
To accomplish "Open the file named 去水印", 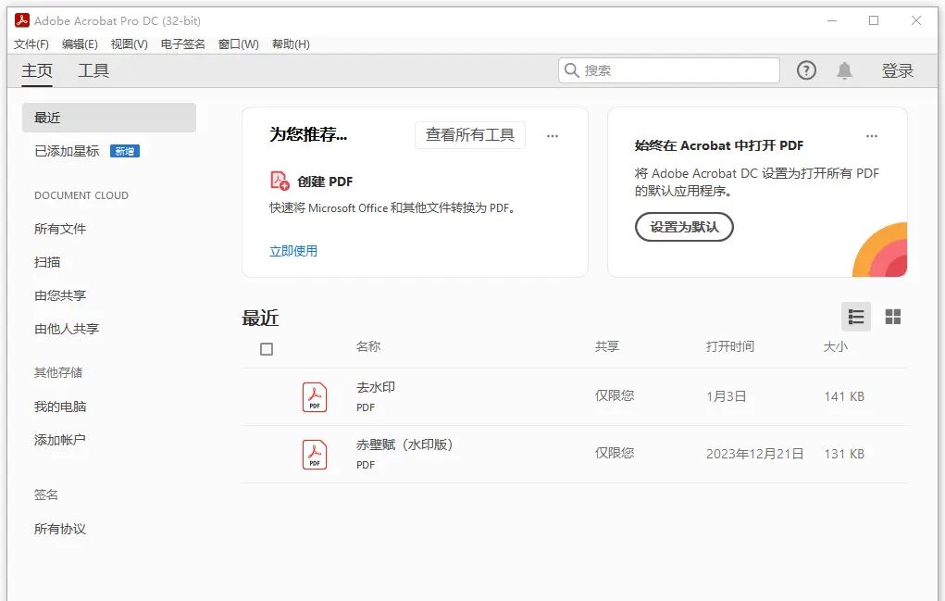I will coord(376,387).
